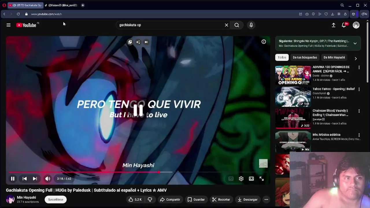Show video info cards icon
Image resolution: width=370 pixels, height=208 pixels.
[264, 42]
